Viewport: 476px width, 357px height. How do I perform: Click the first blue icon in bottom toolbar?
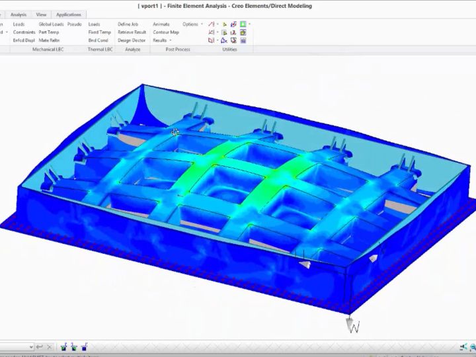click(64, 346)
